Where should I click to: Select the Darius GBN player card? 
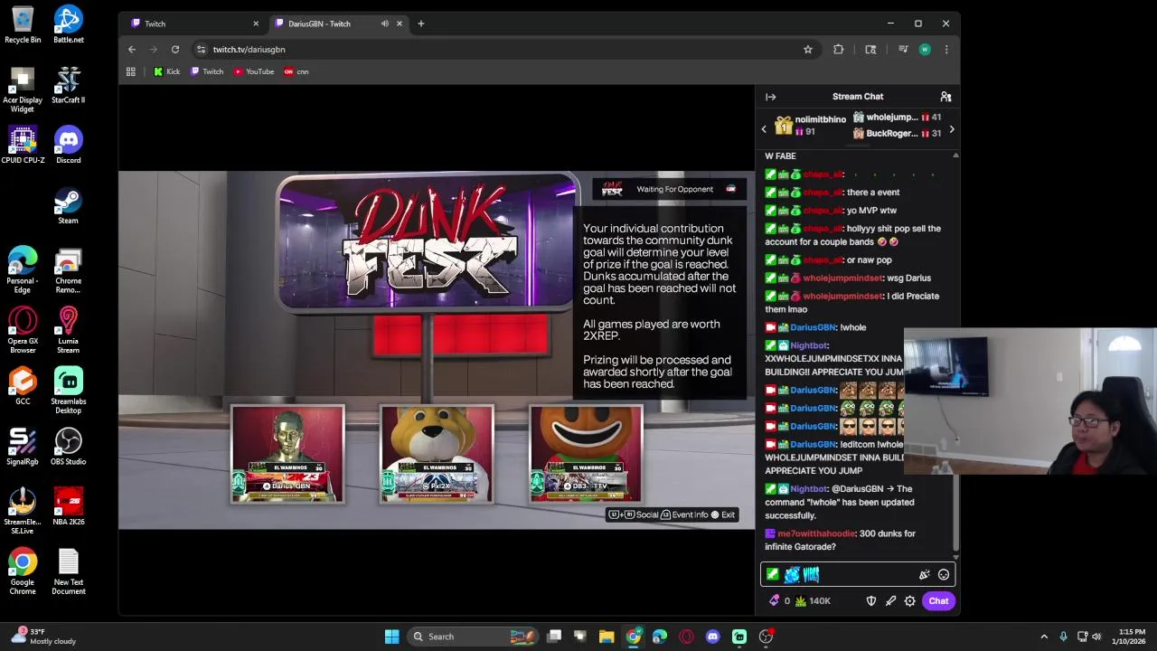click(287, 454)
